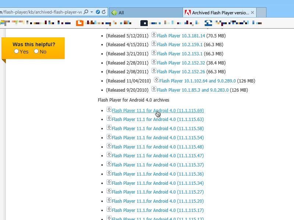Image resolution: width=294 pixels, height=220 pixels.
Task: Open Flash Player 10.3.181.14 download link
Action: coord(181,36)
